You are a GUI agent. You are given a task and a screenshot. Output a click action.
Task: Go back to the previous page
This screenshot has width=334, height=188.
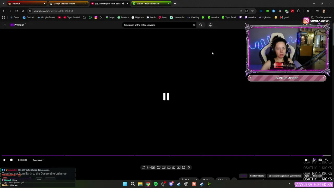4,11
